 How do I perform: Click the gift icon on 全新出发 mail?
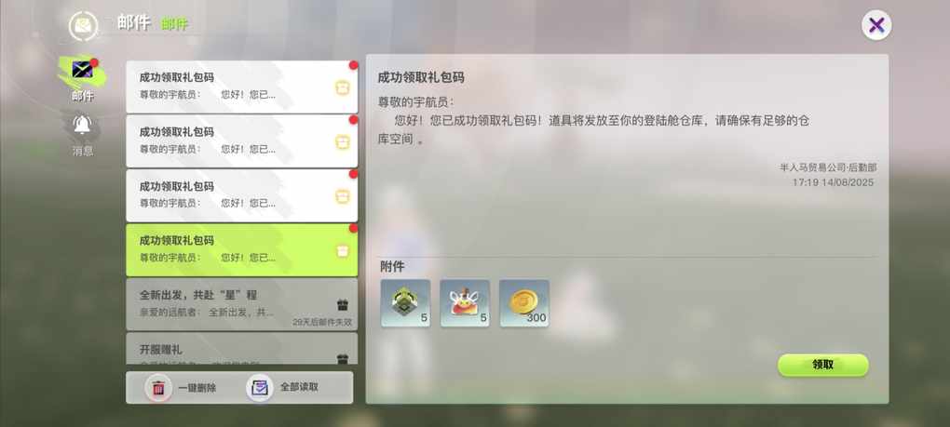343,305
